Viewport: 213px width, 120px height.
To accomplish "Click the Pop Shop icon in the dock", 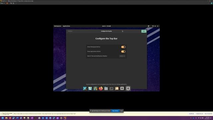I will pos(85,88).
